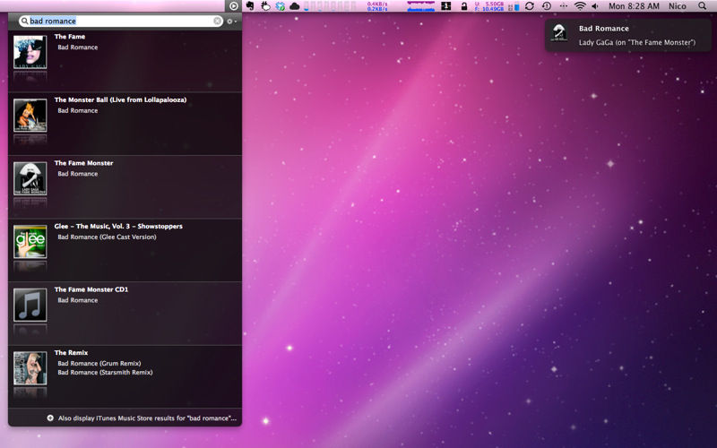Click The Monster Ball album cover

30,116
